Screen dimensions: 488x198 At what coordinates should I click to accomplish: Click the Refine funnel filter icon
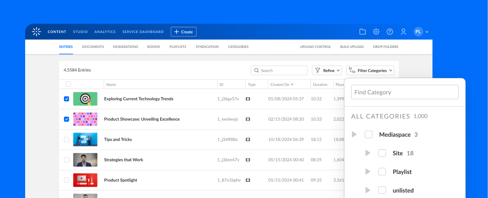[x=318, y=70]
